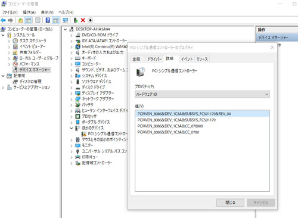Select ポータブル デバイス category
Screen dimensions: 298x218
[x=96, y=122]
